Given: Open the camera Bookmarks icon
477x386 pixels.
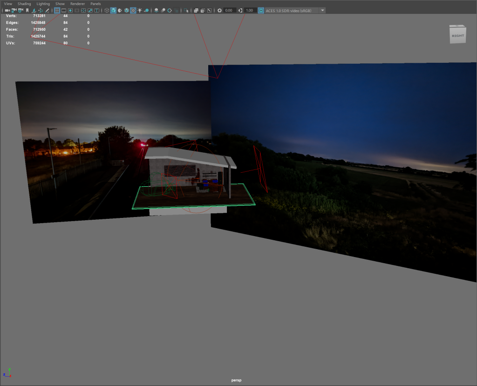Looking at the screenshot, I should [x=27, y=10].
